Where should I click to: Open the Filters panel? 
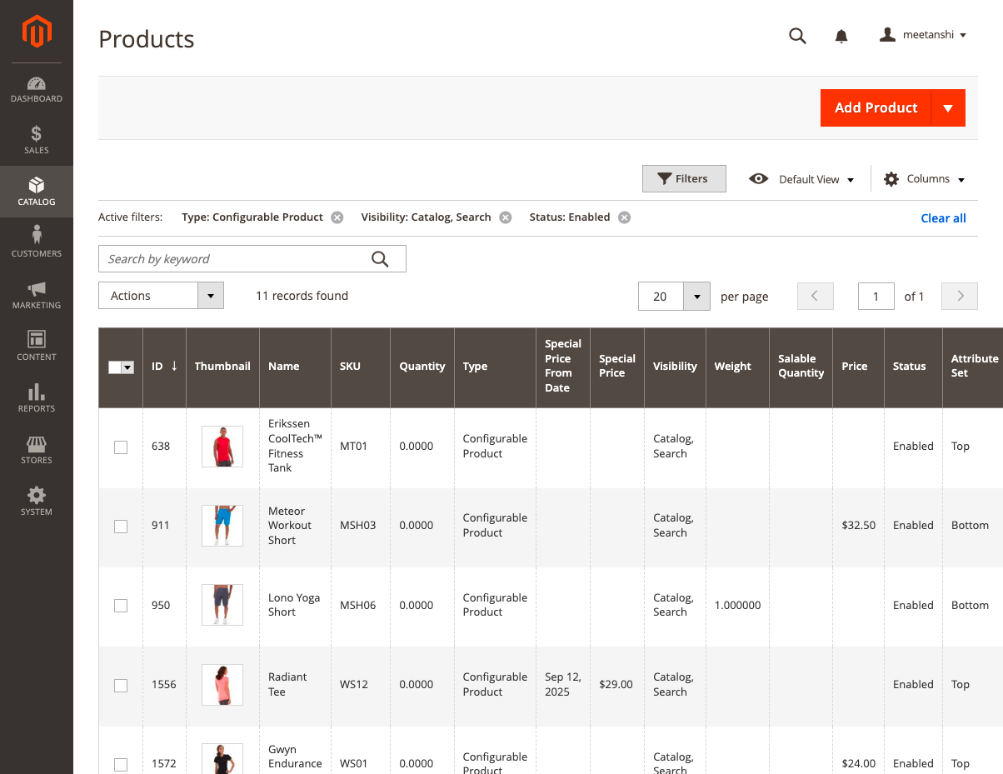click(x=684, y=179)
